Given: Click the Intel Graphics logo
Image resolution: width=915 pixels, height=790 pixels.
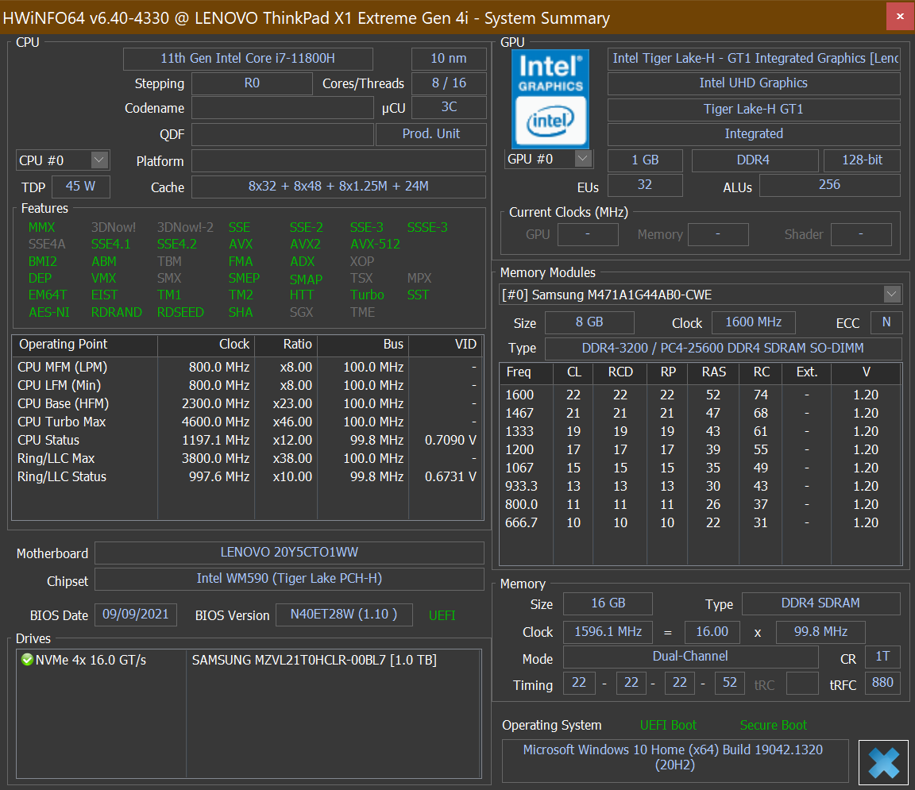Looking at the screenshot, I should (550, 98).
